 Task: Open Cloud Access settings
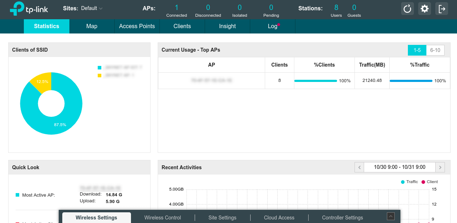pos(279,218)
